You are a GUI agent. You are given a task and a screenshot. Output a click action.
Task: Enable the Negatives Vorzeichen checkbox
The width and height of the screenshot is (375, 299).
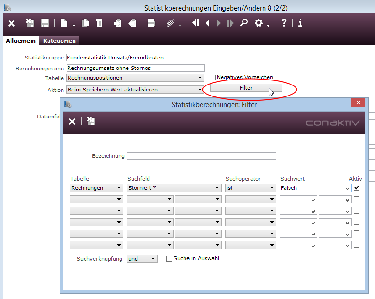pos(212,78)
